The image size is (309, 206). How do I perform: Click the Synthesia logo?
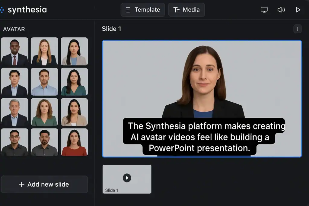(x=24, y=10)
